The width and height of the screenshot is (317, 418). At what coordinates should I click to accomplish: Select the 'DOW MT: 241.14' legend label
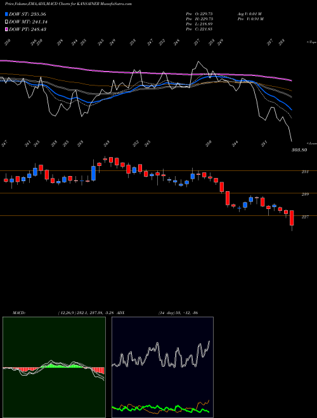[x=28, y=22]
